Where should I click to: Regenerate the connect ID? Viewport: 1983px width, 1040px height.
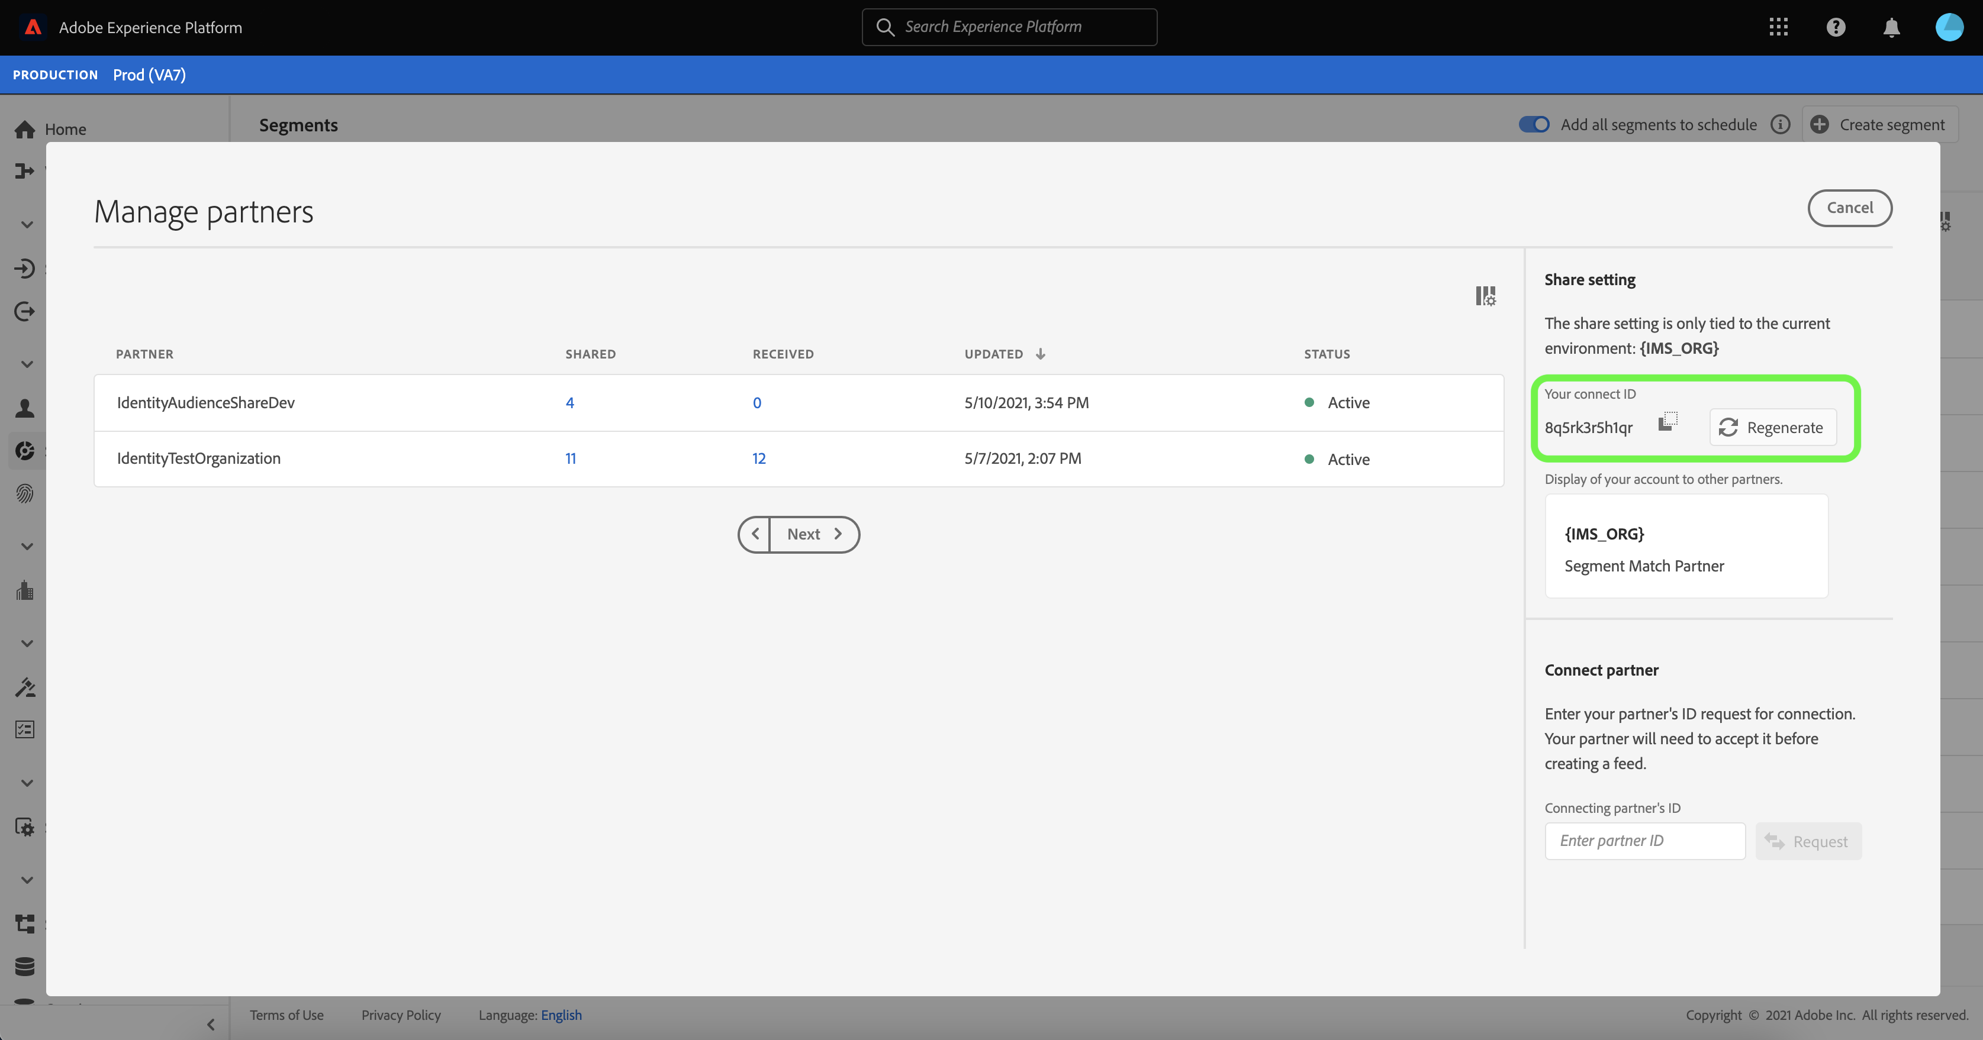coord(1772,428)
